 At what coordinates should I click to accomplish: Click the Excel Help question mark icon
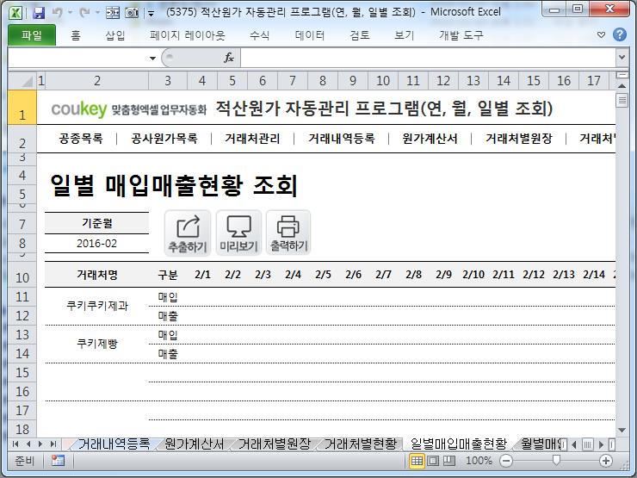620,34
